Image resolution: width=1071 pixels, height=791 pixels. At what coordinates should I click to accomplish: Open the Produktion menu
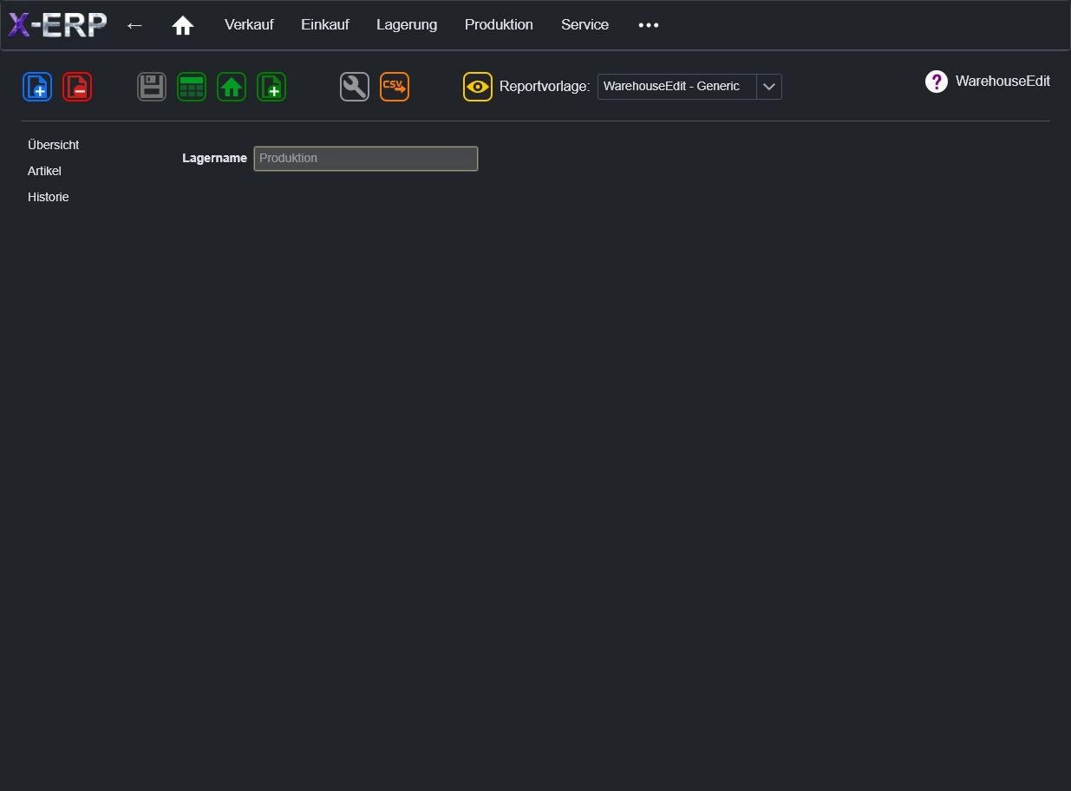499,24
